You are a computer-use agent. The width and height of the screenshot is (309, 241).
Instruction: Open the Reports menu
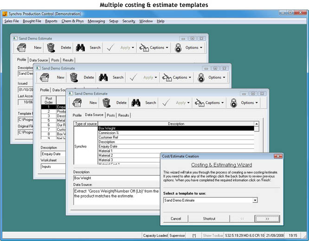point(51,21)
